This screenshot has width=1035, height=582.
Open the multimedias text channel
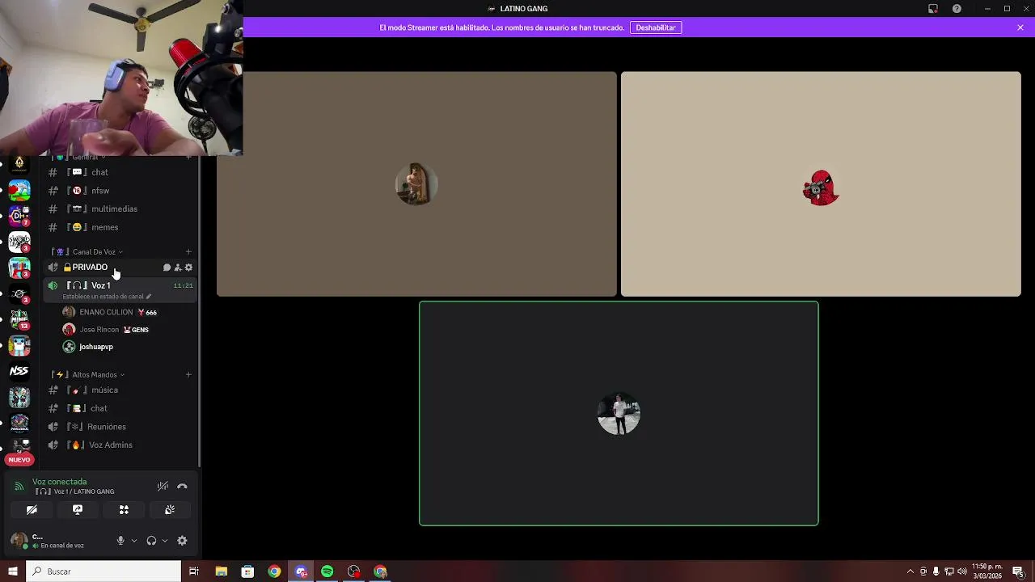pos(120,209)
